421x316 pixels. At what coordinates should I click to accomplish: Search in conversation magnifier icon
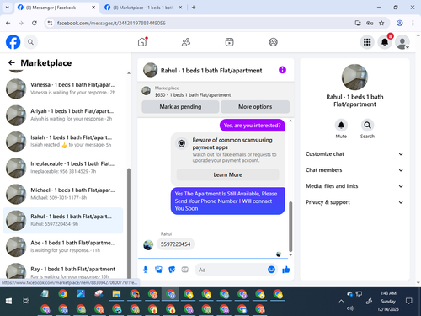coord(367,125)
